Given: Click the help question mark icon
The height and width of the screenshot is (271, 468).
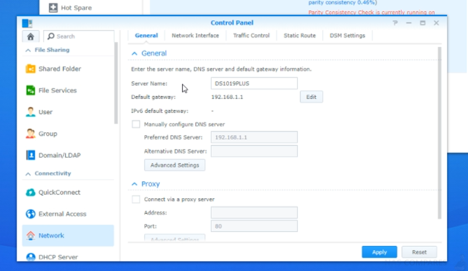Looking at the screenshot, I should 395,23.
